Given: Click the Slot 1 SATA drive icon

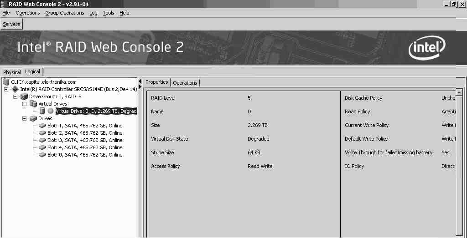Looking at the screenshot, I should 42,126.
